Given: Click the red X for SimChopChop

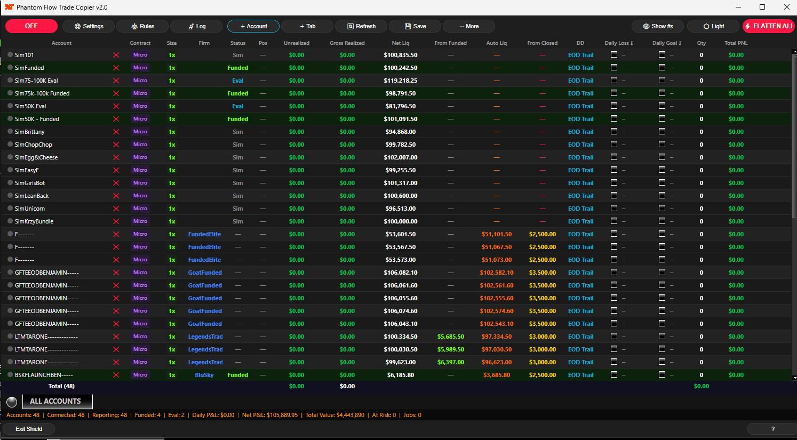Looking at the screenshot, I should [x=116, y=145].
